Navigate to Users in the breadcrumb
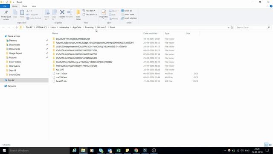Viewport: 273px width, 154px height. (53, 27)
